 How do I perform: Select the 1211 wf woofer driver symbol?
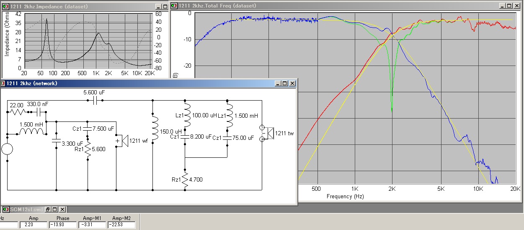pyautogui.click(x=121, y=141)
